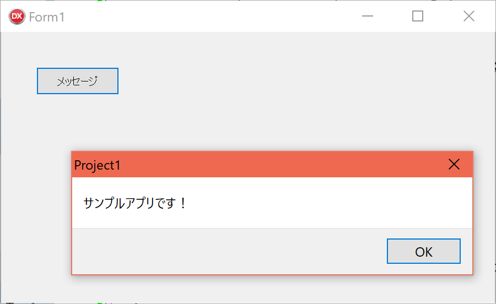
Task: Minimize the Form1 window
Action: 368,16
